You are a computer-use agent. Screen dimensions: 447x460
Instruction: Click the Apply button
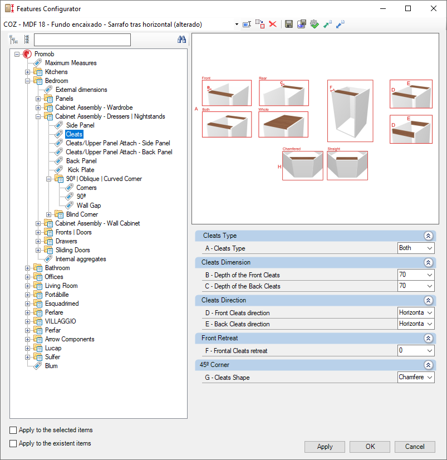coord(325,447)
